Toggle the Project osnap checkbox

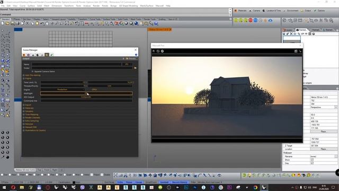point(92,175)
